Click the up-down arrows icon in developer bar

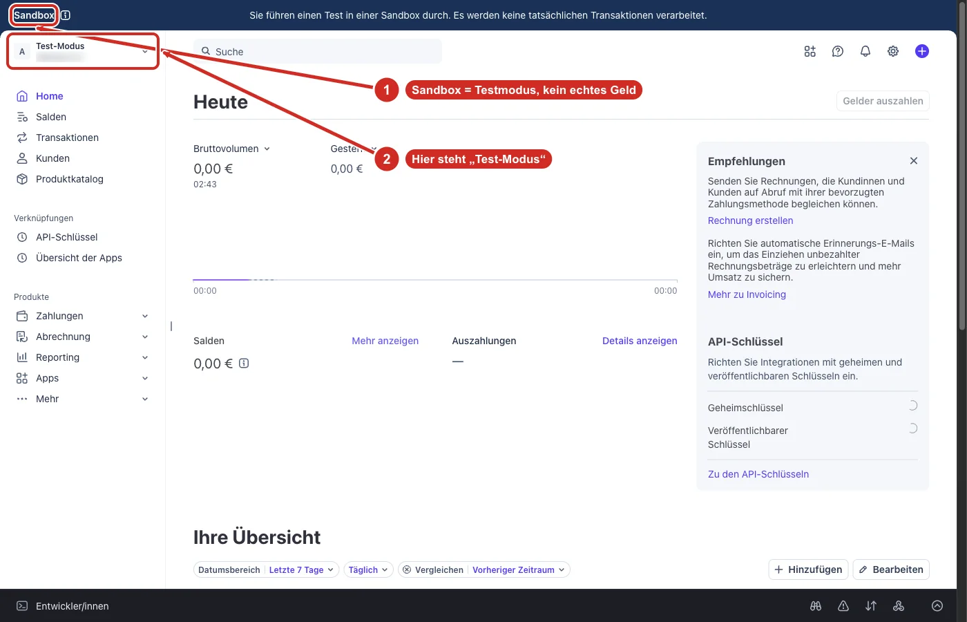point(871,606)
